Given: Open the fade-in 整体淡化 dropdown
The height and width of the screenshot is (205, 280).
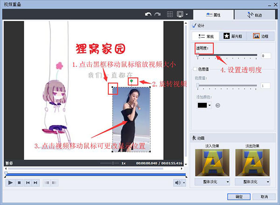Looking at the screenshot, I should pyautogui.click(x=212, y=182).
